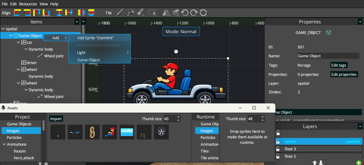Open the View menu
The width and height of the screenshot is (364, 165).
[x=44, y=4]
